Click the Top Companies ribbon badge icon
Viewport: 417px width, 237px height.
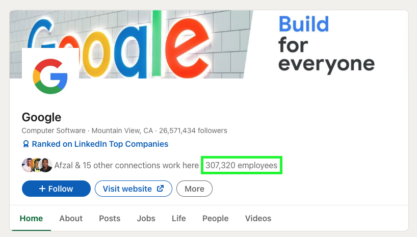[x=25, y=144]
